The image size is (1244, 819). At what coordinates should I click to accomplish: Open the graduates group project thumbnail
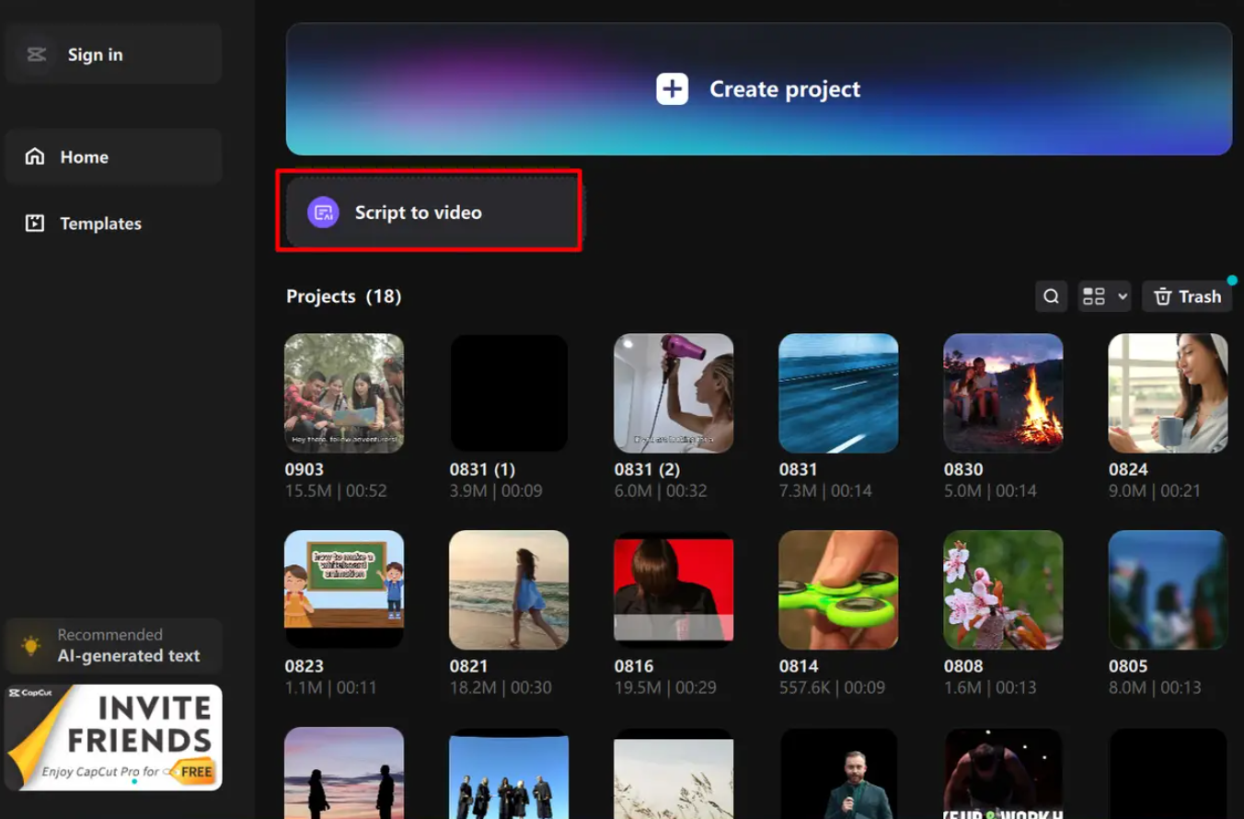pyautogui.click(x=509, y=773)
